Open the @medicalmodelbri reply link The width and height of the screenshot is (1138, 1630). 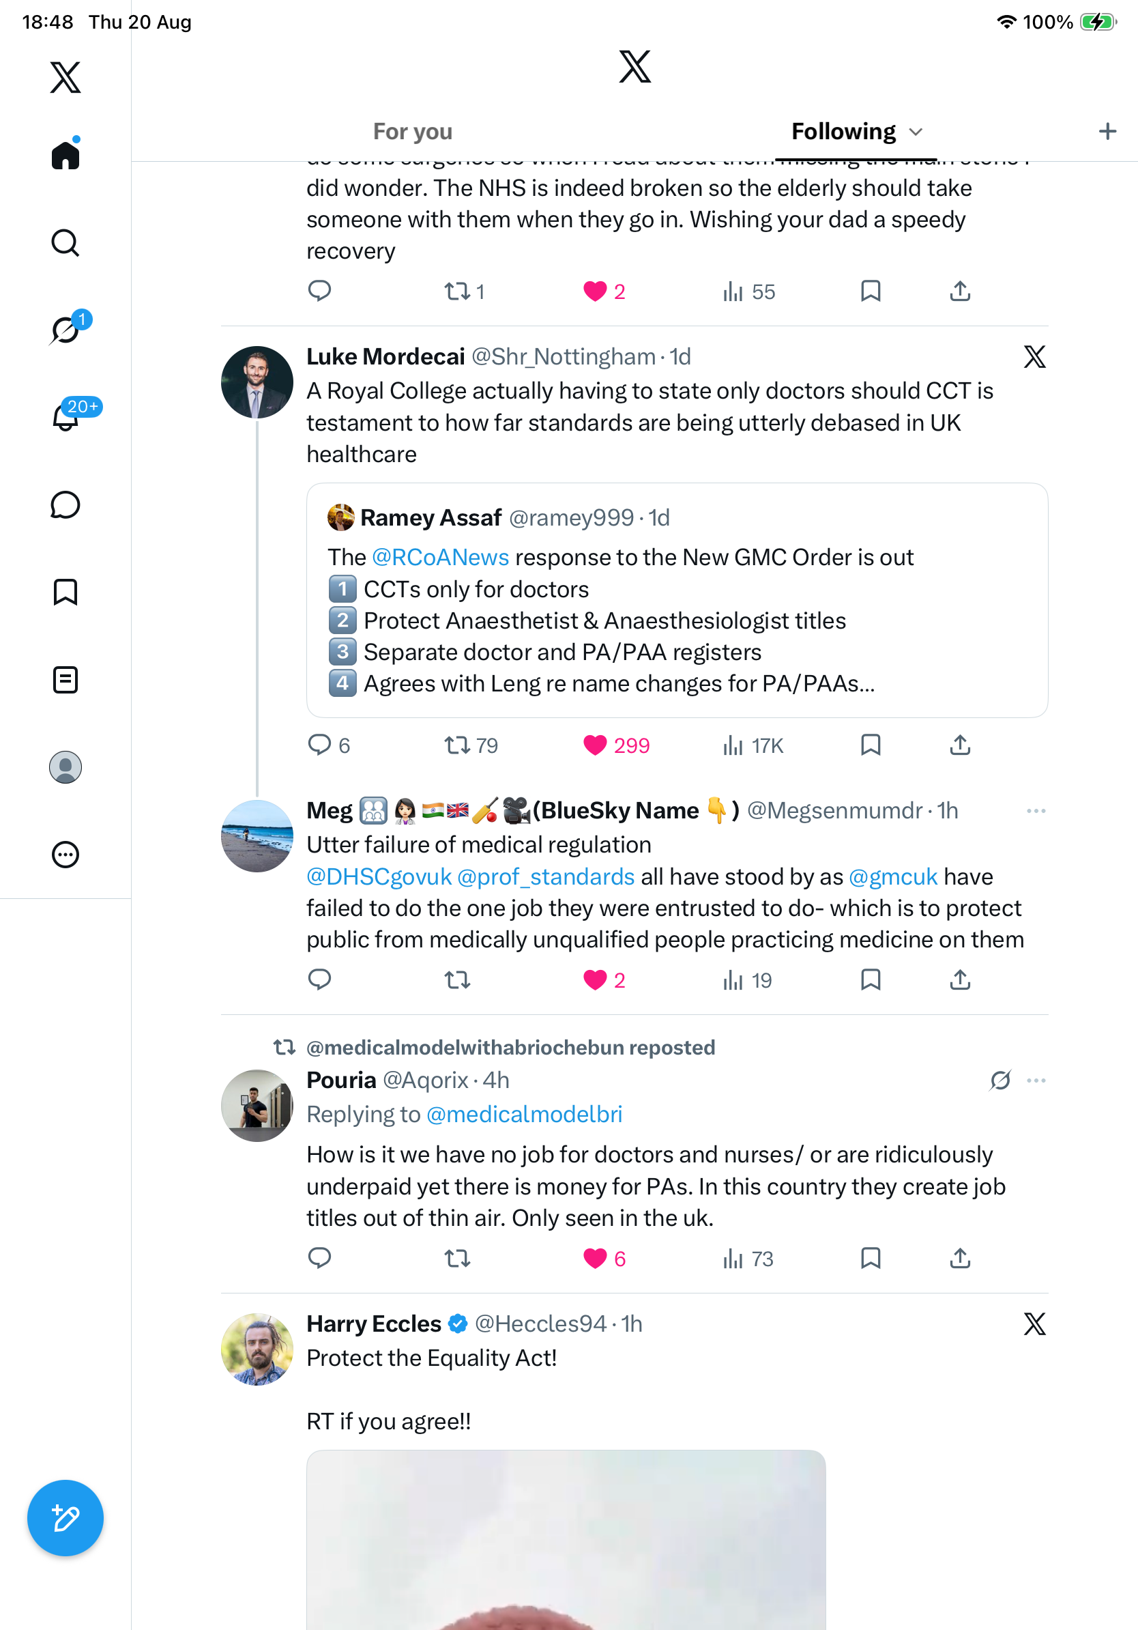(524, 1114)
